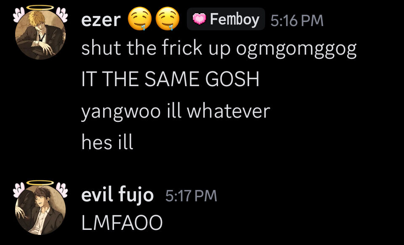
Task: Click the left wing decoration on ezer's avatar
Action: click(x=19, y=15)
